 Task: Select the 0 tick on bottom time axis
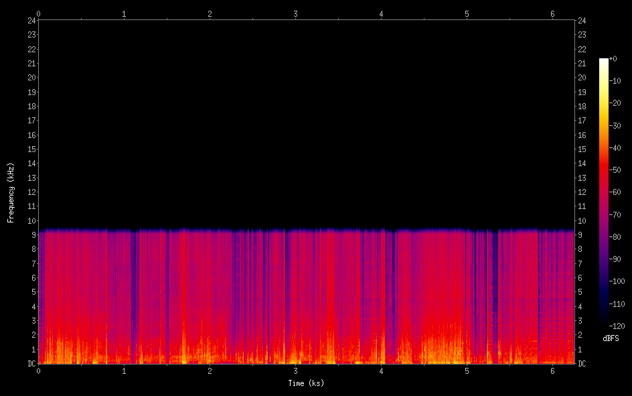[x=38, y=371]
